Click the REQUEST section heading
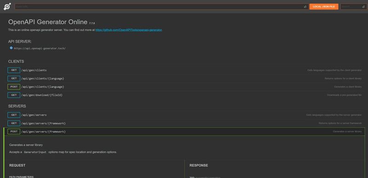Image resolution: width=368 pixels, height=178 pixels. pyautogui.click(x=17, y=165)
